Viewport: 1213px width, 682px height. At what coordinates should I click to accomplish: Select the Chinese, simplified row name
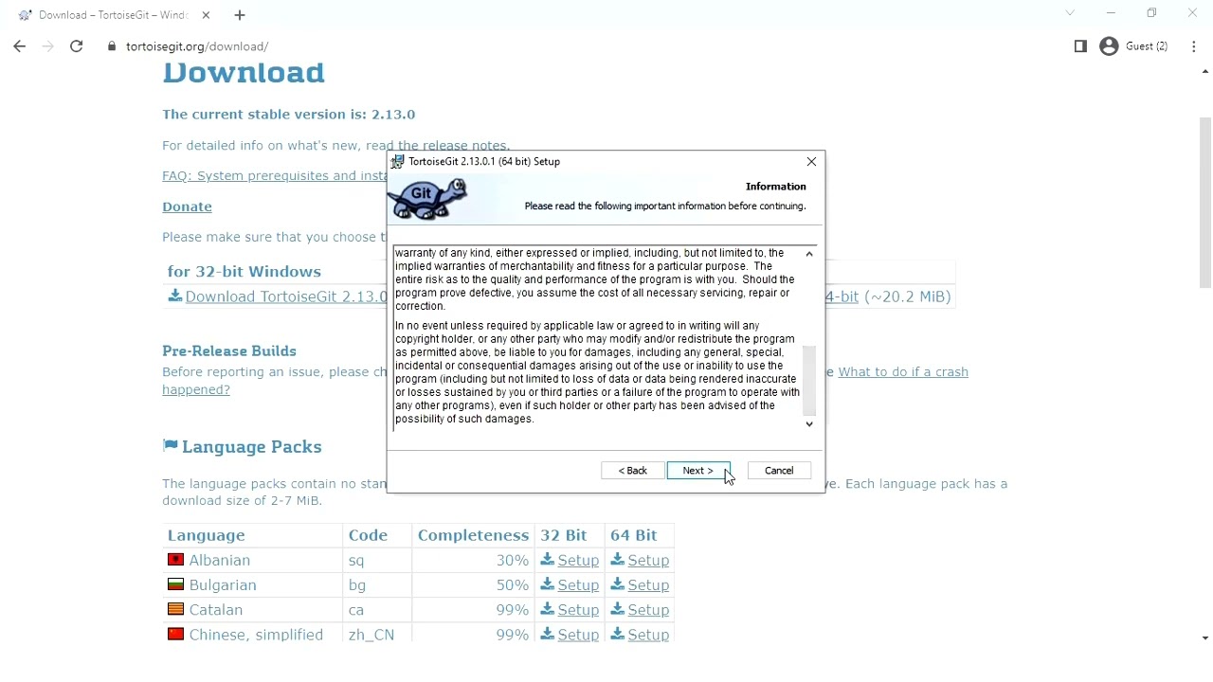256,635
